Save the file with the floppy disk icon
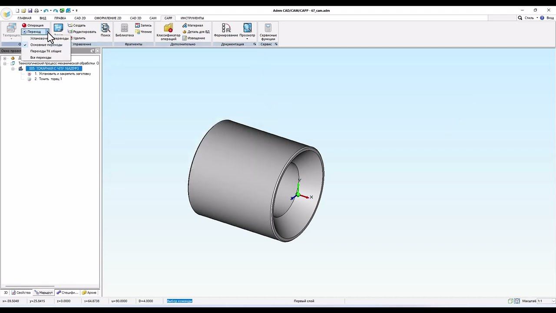 (x=30, y=10)
